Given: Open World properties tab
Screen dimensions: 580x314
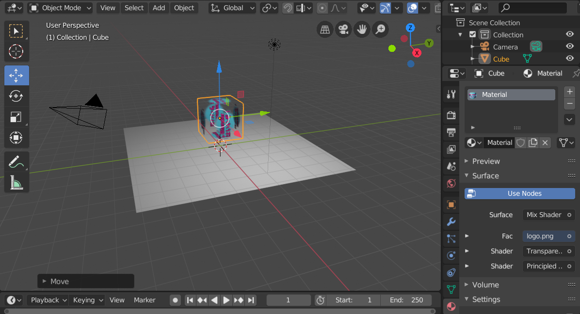Looking at the screenshot, I should coord(451,183).
